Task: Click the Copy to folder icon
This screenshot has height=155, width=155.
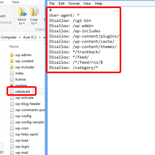Action: [34, 12]
